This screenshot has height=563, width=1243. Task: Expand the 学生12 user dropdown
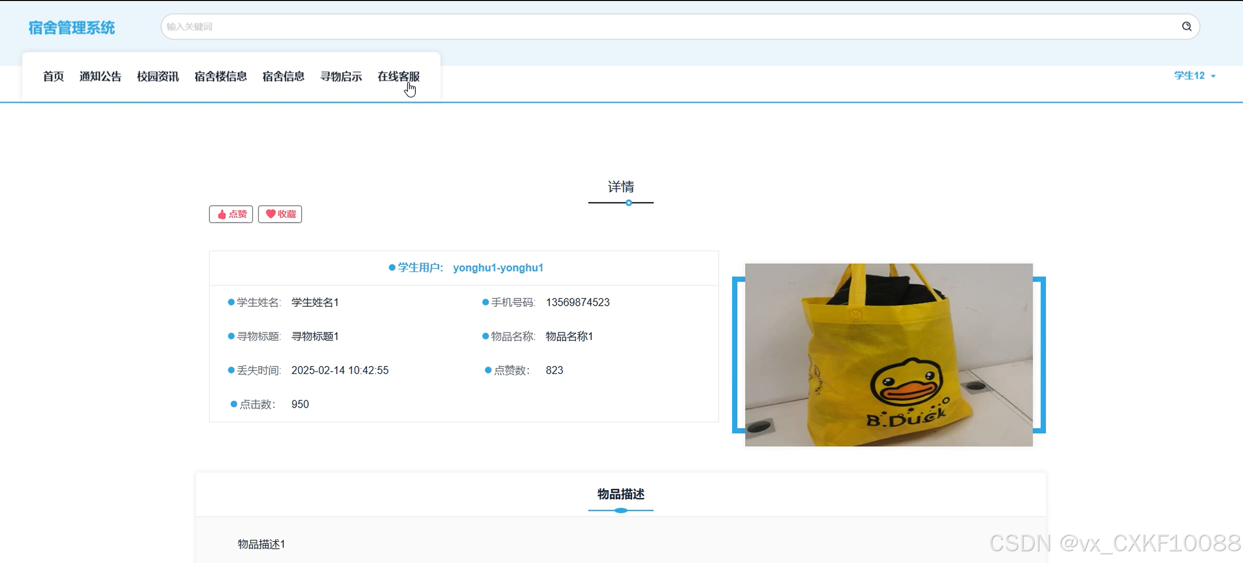(1194, 75)
